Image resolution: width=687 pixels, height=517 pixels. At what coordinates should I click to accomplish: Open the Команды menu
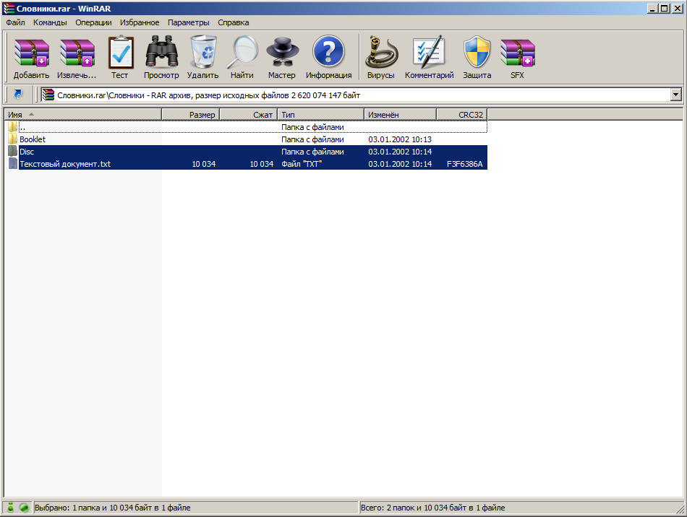coord(50,22)
